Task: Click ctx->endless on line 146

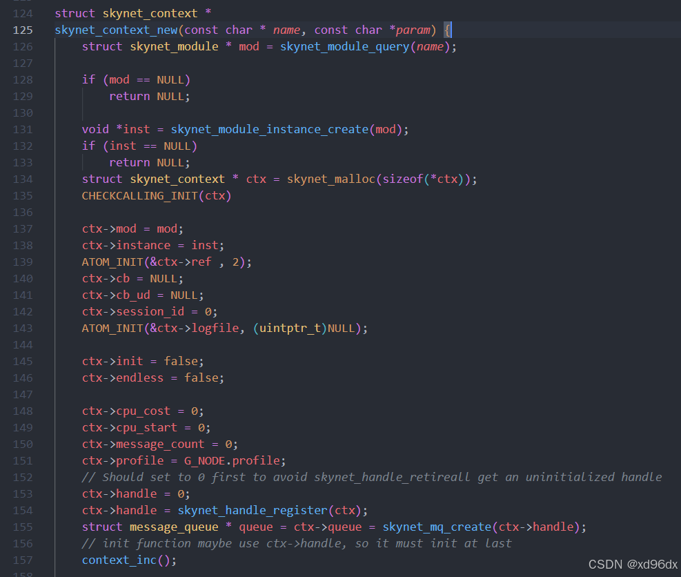Action: (123, 378)
